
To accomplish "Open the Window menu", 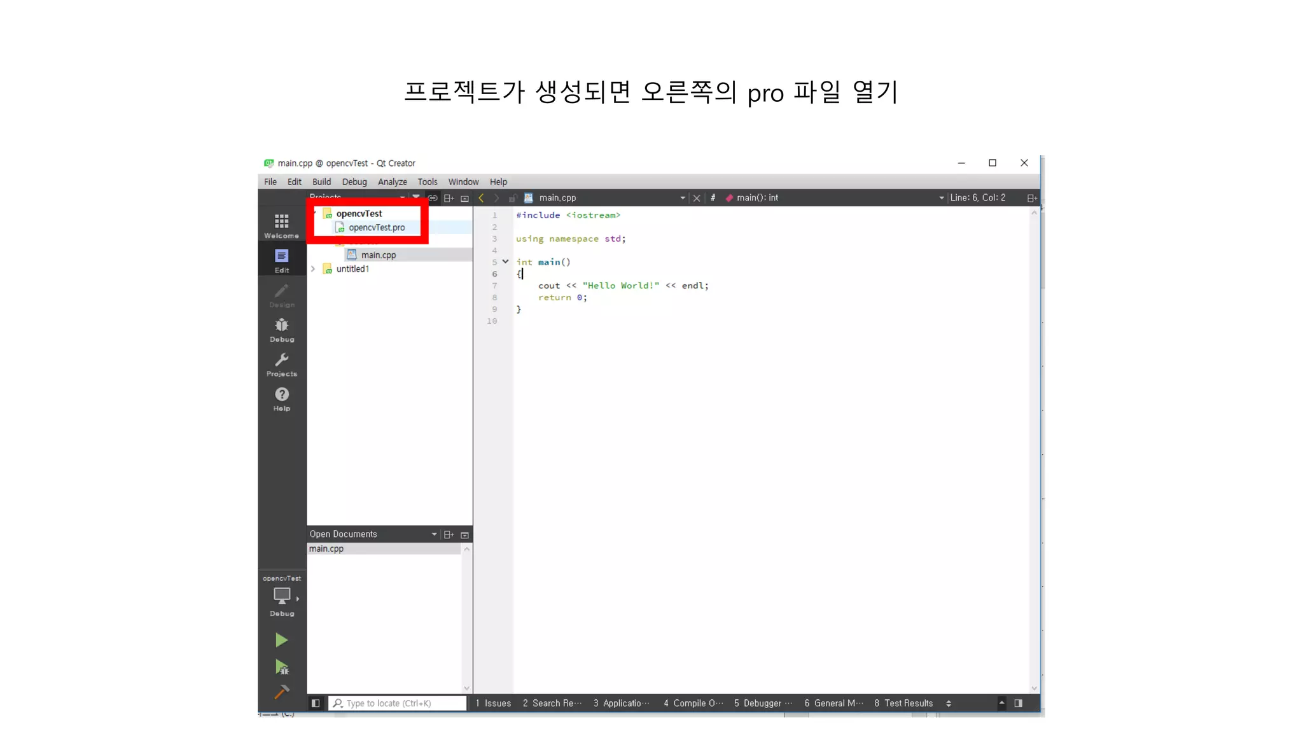I will [463, 182].
